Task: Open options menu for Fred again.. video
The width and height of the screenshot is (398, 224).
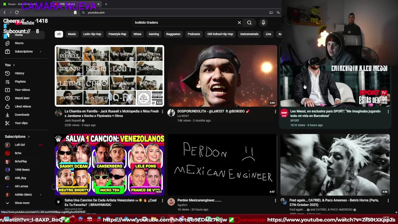Action: (x=388, y=201)
